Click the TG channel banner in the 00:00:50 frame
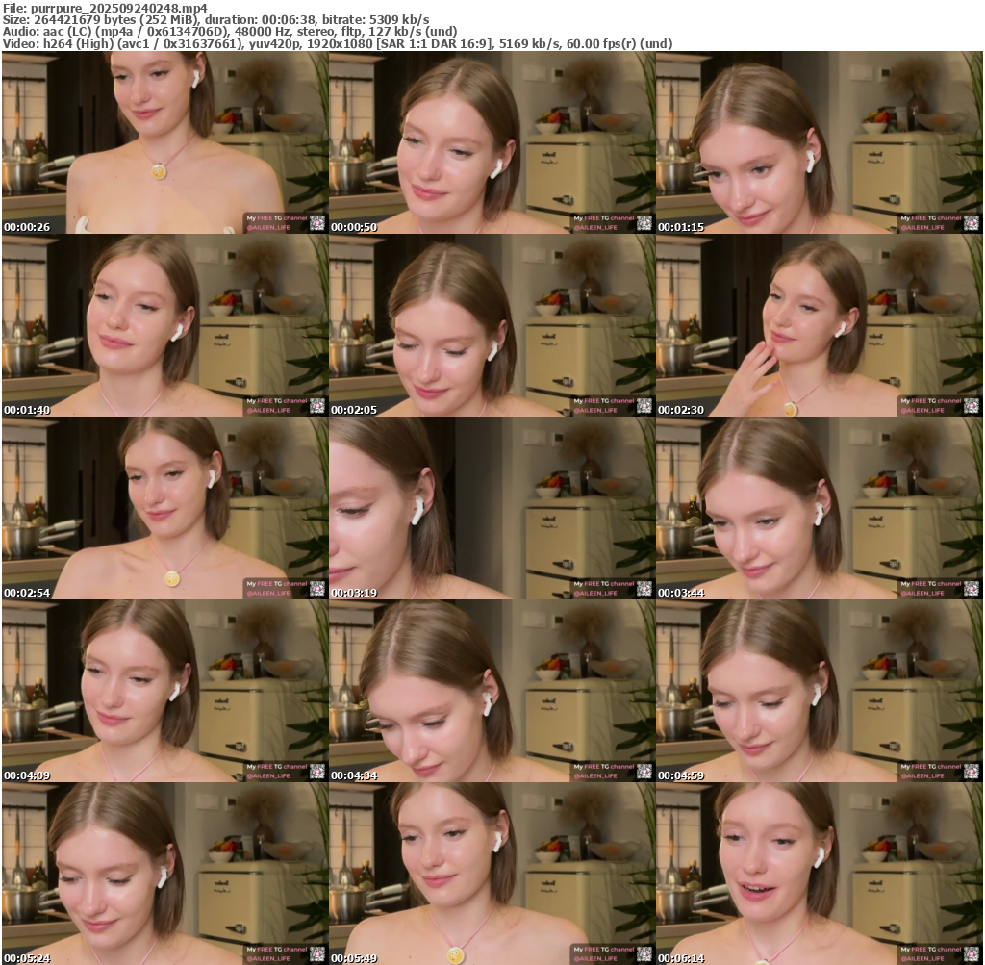Image resolution: width=985 pixels, height=965 pixels. [603, 223]
